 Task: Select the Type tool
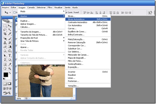tap(10, 55)
